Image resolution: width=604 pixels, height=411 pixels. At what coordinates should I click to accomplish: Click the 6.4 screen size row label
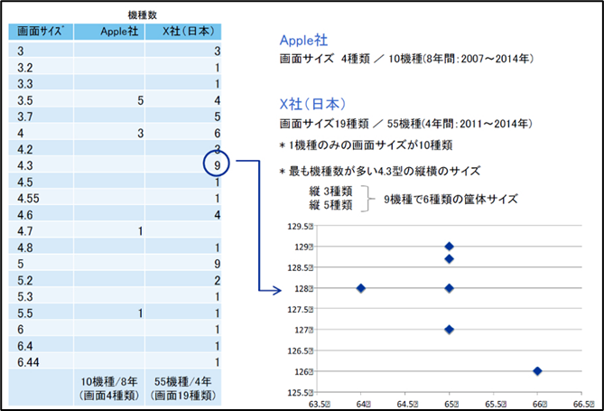[25, 346]
